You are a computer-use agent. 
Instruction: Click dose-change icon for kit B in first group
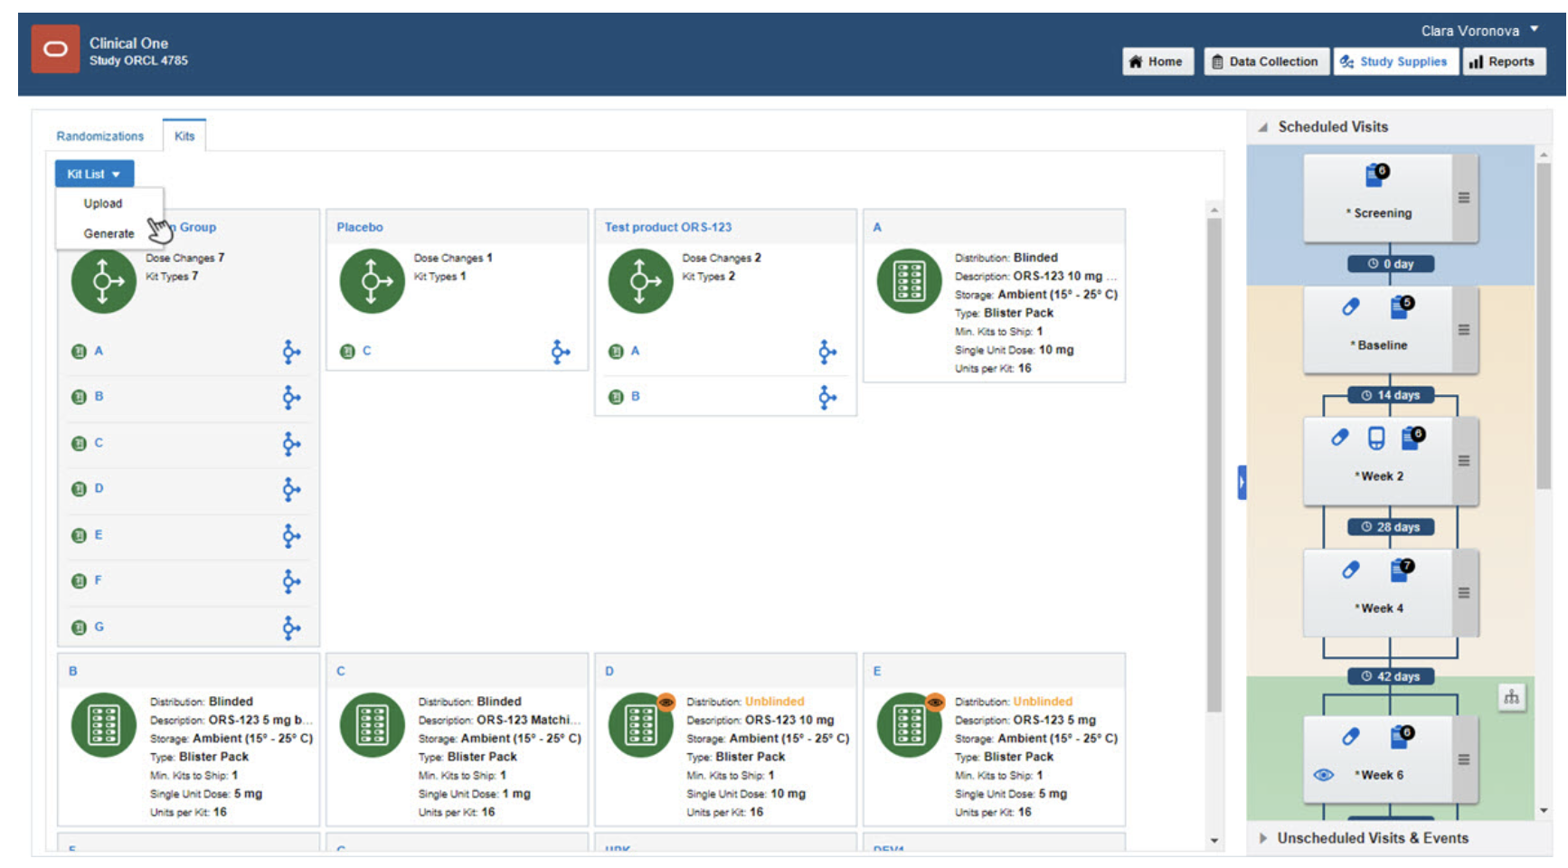(x=291, y=397)
